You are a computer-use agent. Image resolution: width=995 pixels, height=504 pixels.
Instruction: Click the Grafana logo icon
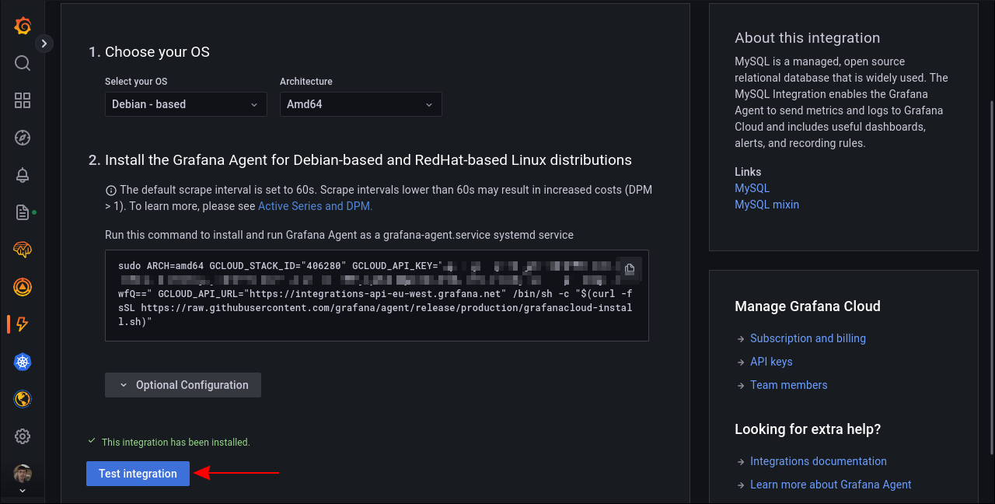tap(22, 26)
